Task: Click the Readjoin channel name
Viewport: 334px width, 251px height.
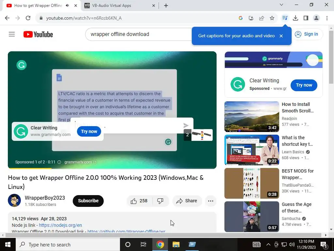Action: 289,118
